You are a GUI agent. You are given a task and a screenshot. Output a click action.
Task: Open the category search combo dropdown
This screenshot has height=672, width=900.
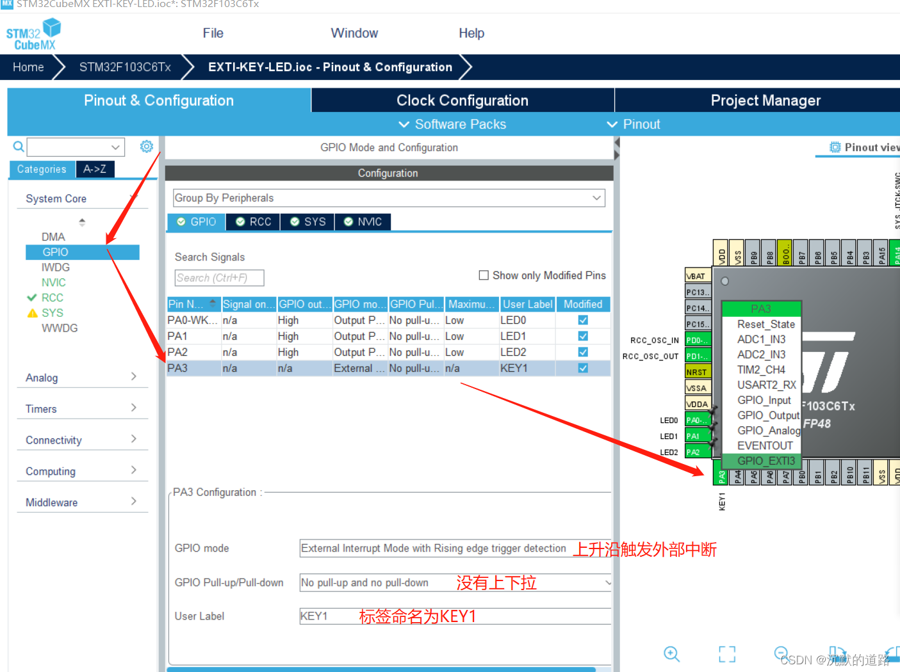pos(115,147)
